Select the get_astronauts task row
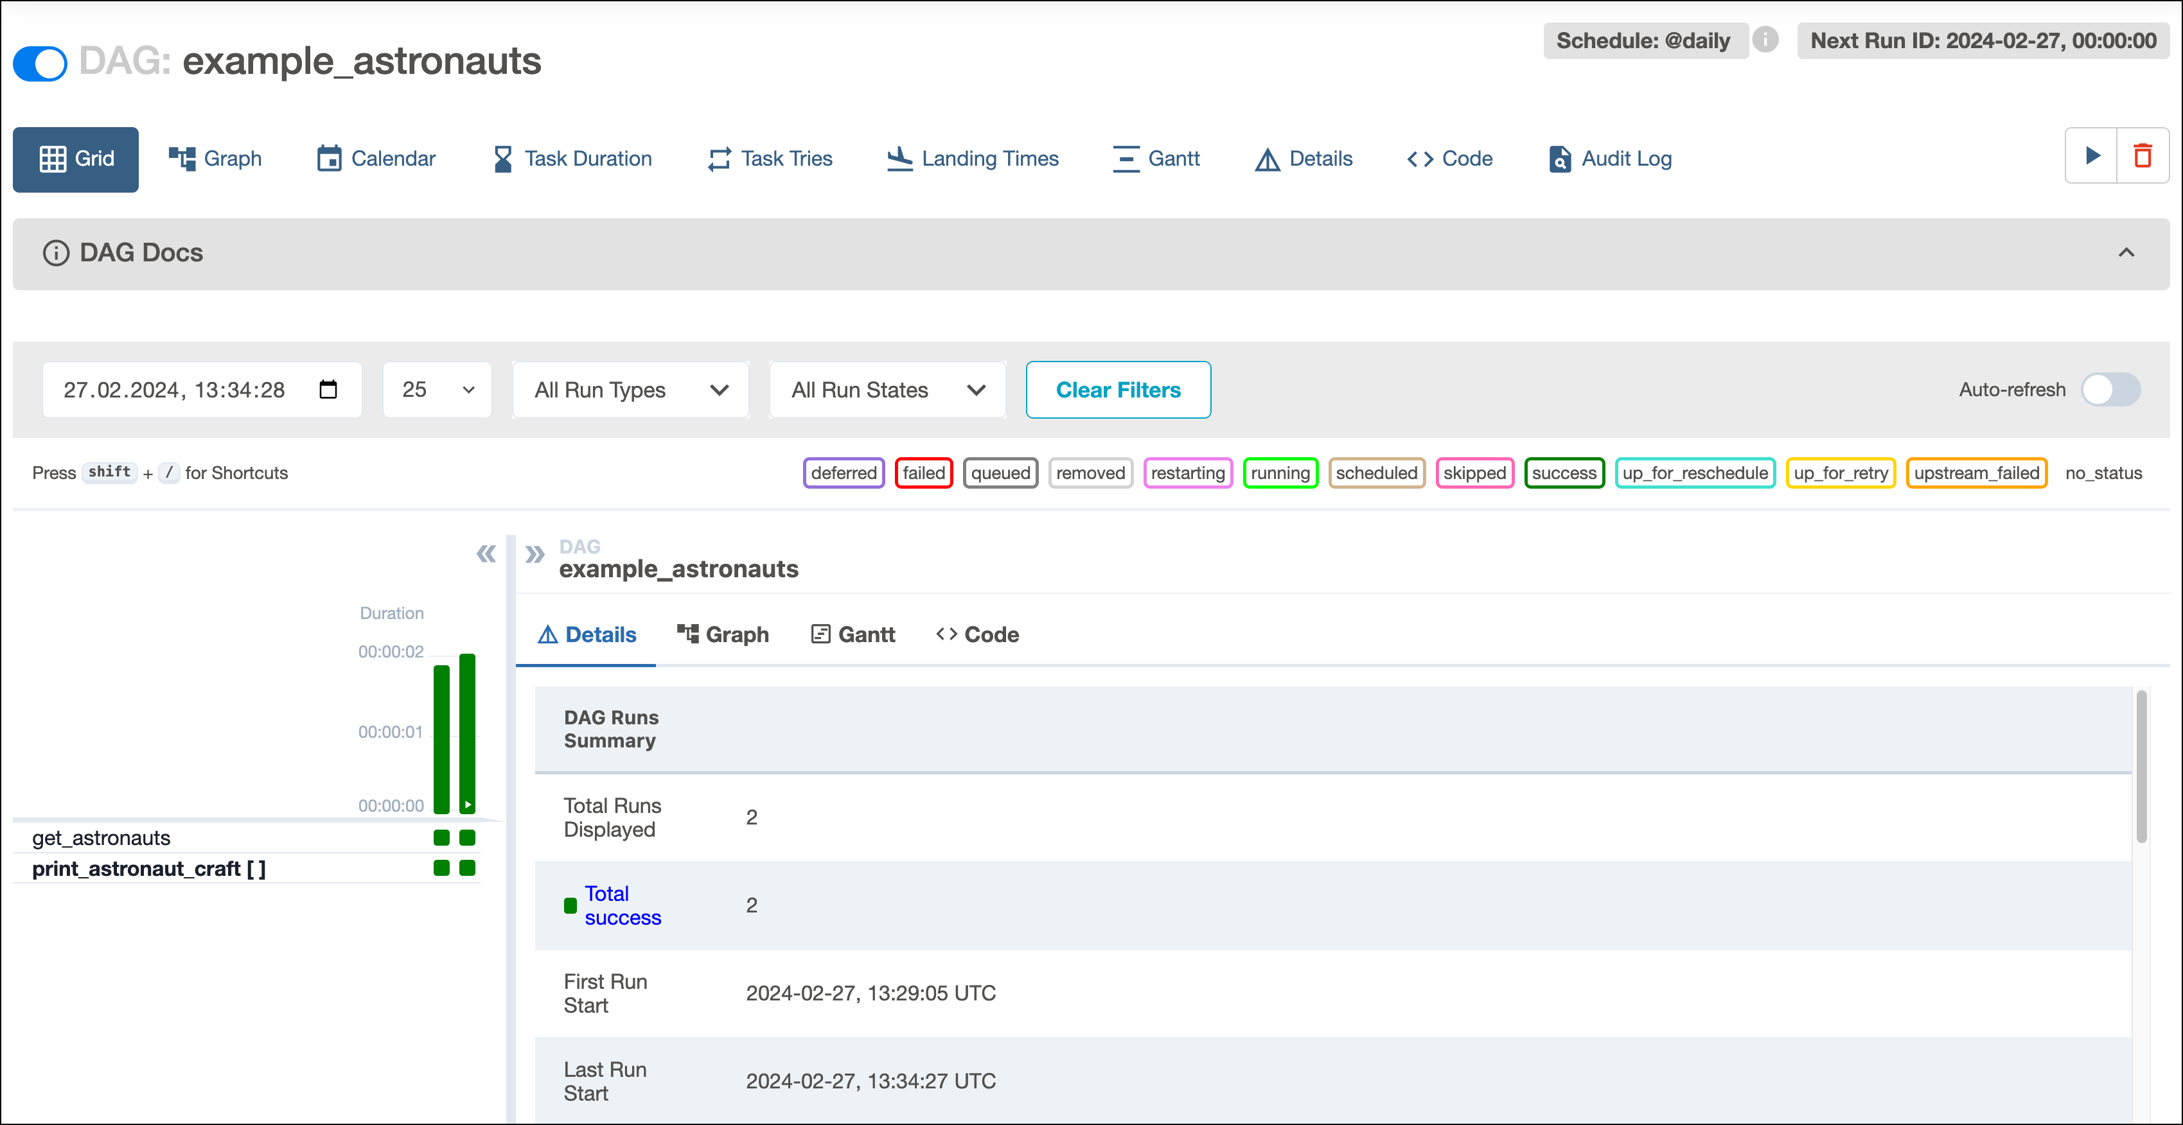This screenshot has height=1125, width=2183. coord(102,837)
